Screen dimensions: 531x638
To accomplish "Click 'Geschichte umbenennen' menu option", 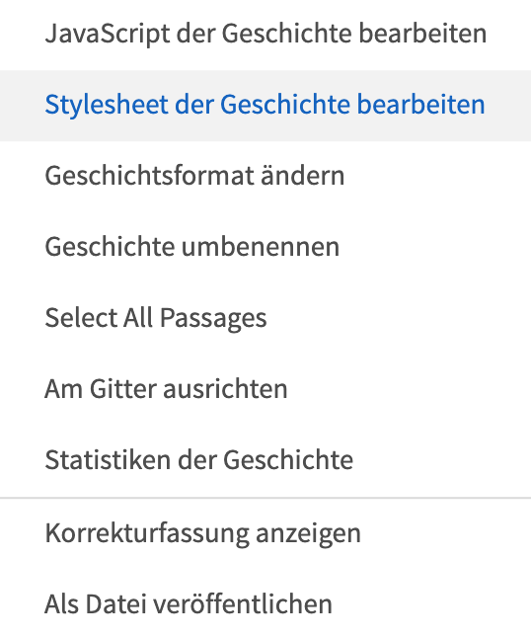I will coord(265,247).
